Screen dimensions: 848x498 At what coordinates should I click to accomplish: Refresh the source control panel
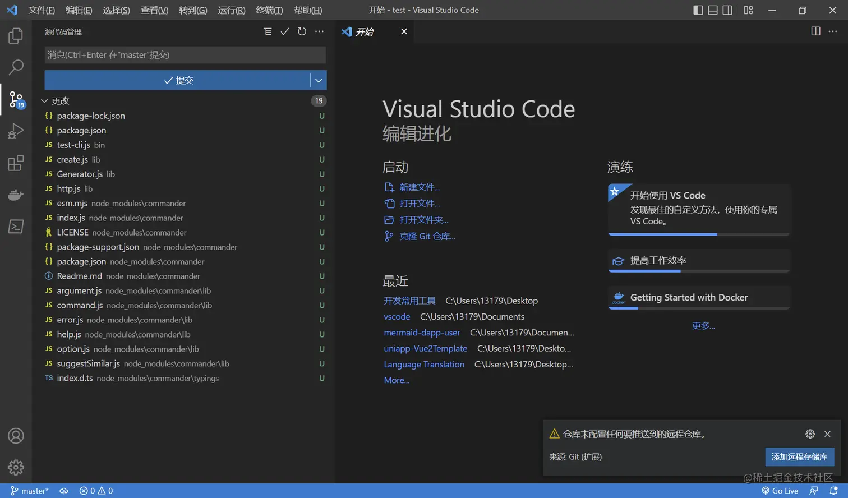point(302,32)
